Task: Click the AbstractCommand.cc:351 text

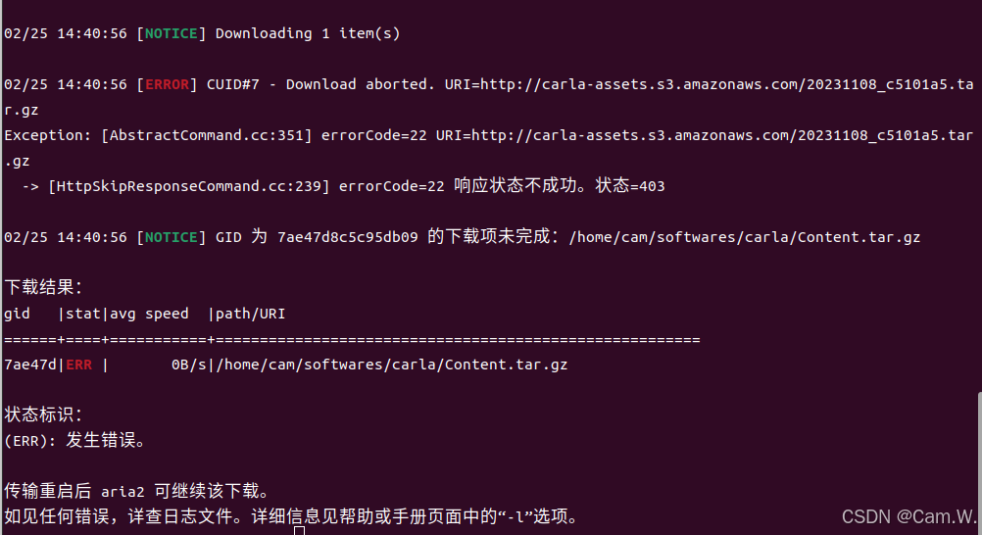Action: click(x=206, y=135)
